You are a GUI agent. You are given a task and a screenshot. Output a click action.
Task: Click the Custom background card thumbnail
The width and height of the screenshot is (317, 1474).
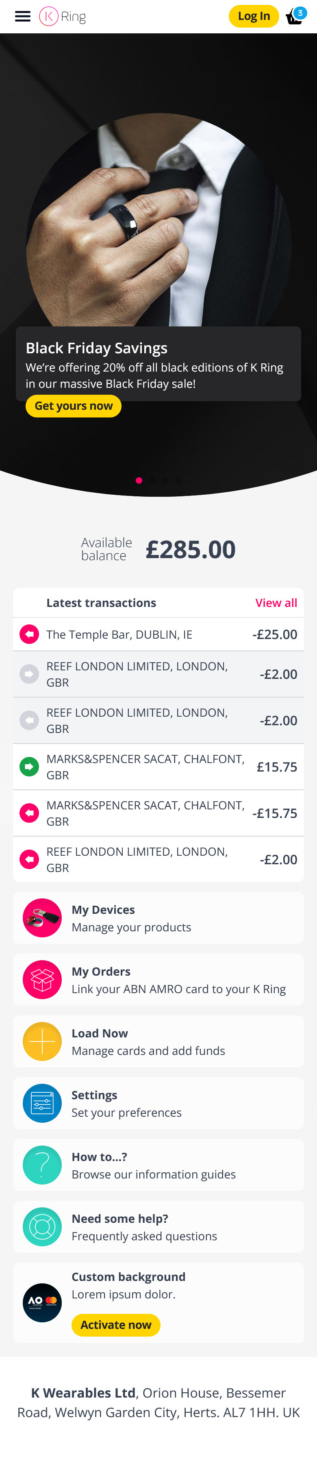tap(42, 1302)
